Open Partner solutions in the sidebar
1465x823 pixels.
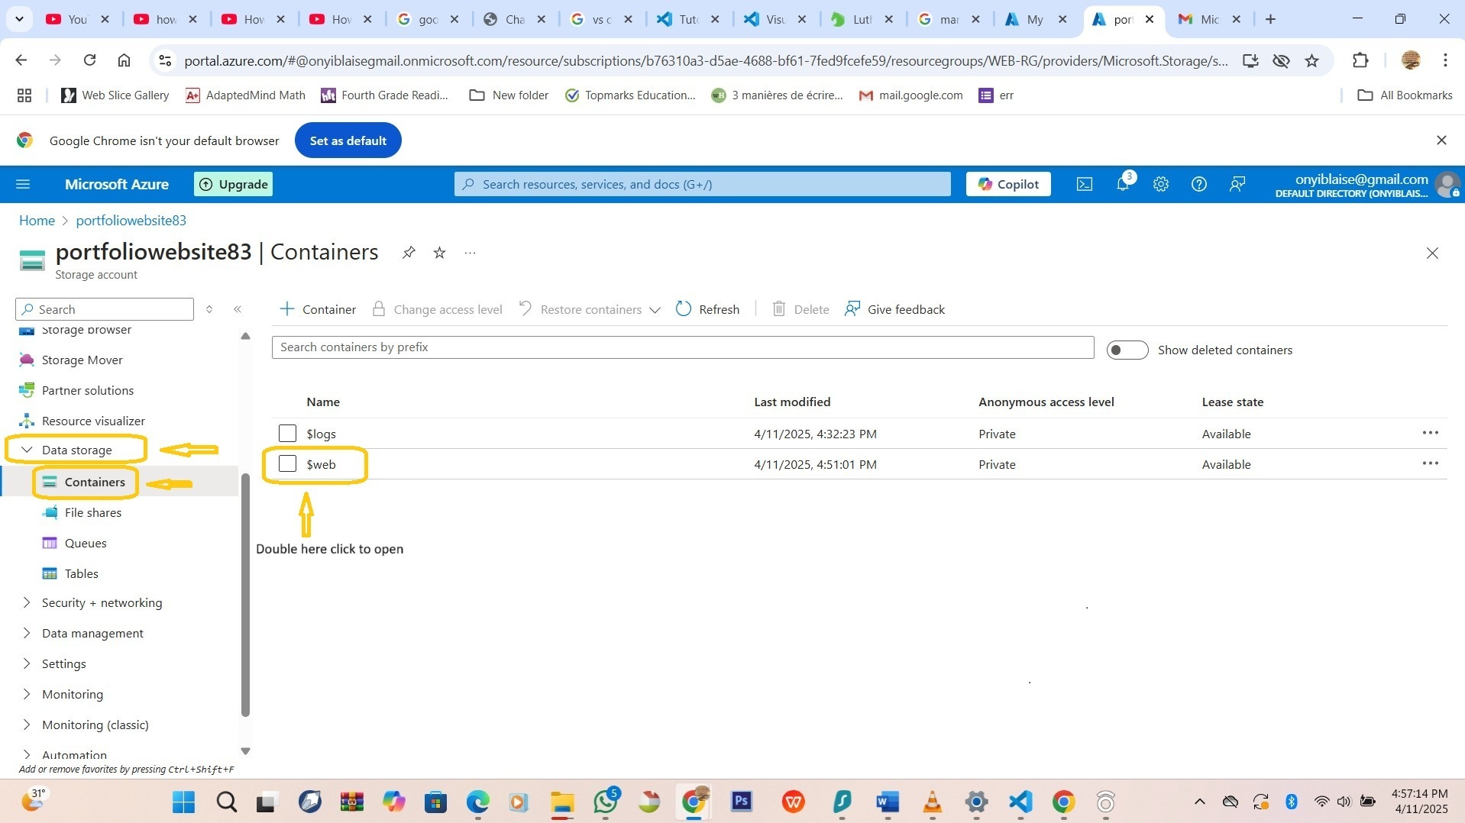tap(87, 390)
